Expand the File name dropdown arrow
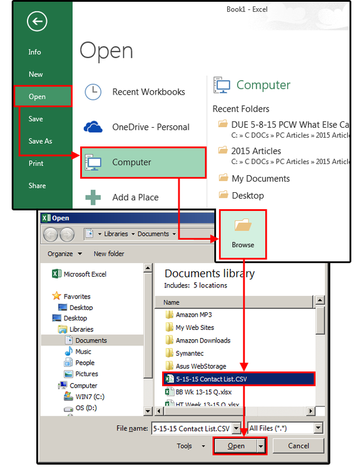 point(237,429)
